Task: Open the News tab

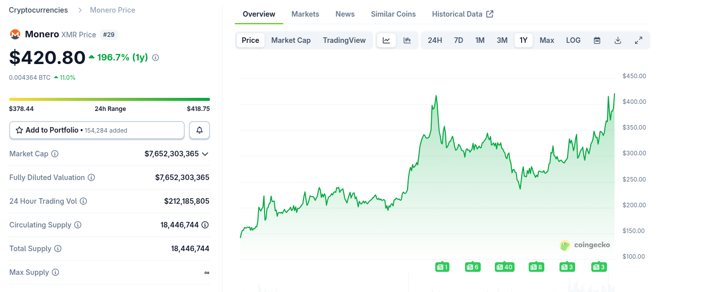Action: click(345, 14)
